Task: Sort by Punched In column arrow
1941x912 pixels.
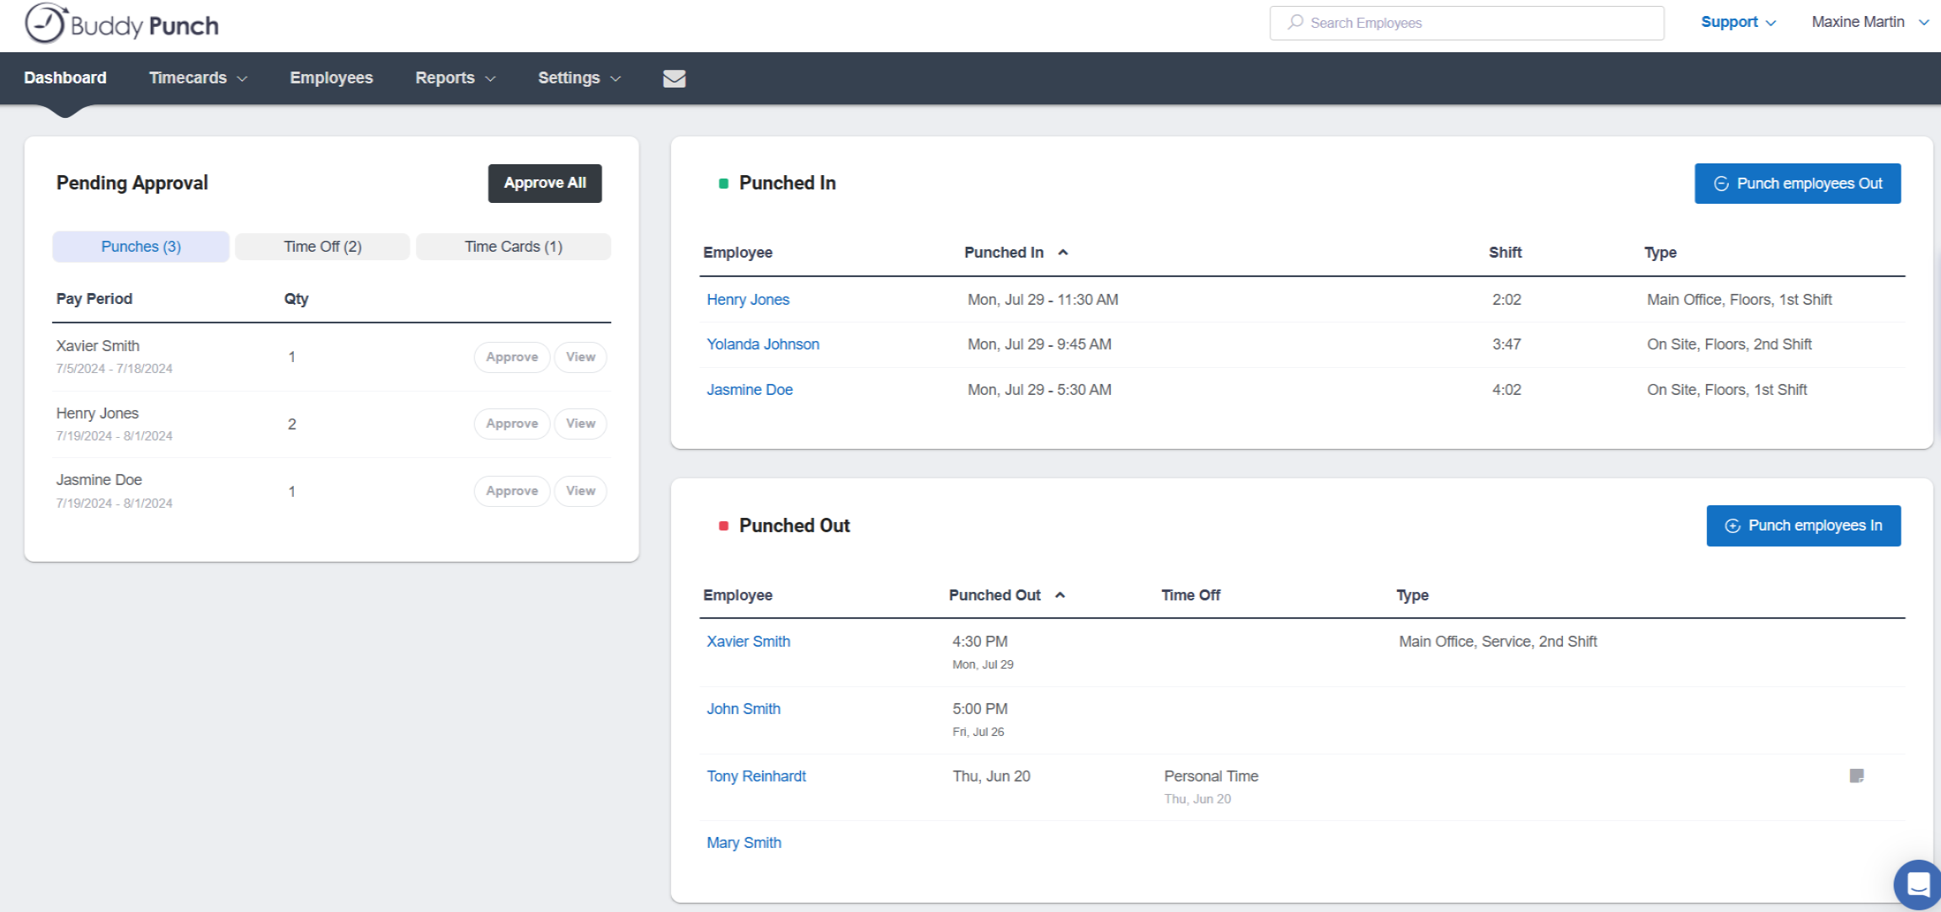Action: click(1063, 253)
